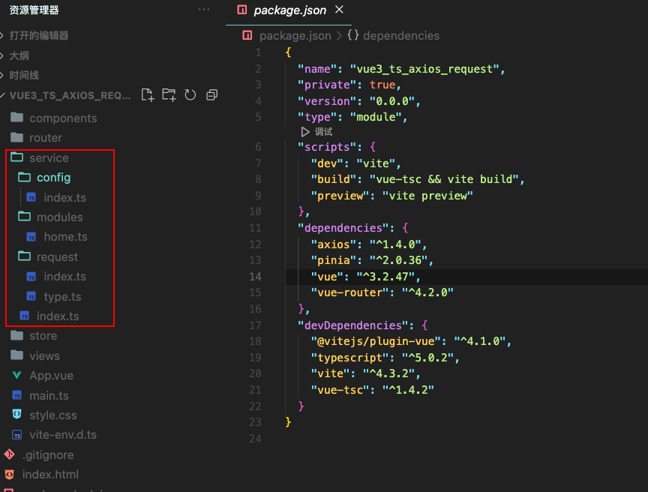Open main.ts file

49,396
